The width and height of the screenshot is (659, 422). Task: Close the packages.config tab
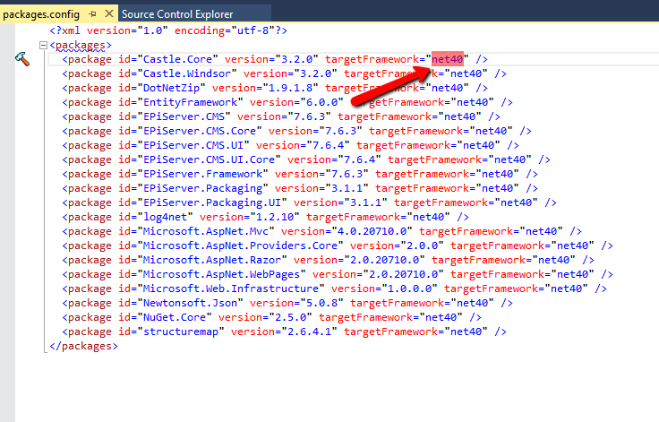[109, 13]
